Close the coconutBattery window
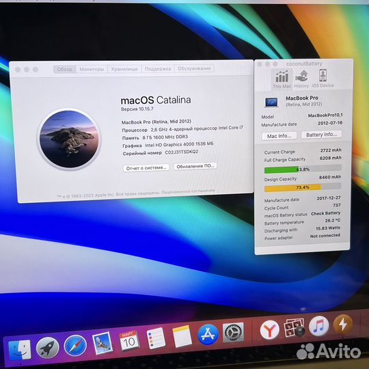369x369 pixels. [x=260, y=64]
